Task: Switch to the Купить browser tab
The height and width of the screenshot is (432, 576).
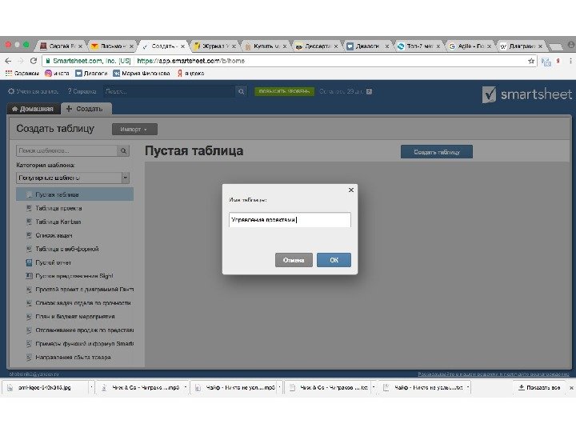Action: (266, 46)
